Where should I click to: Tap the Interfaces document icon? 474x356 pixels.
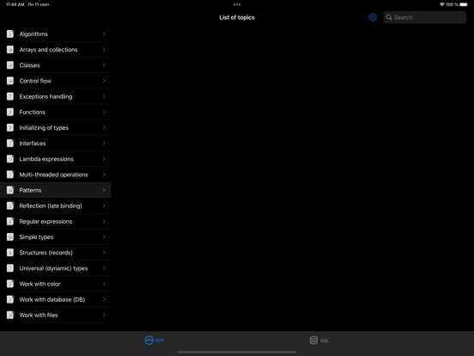click(x=10, y=144)
